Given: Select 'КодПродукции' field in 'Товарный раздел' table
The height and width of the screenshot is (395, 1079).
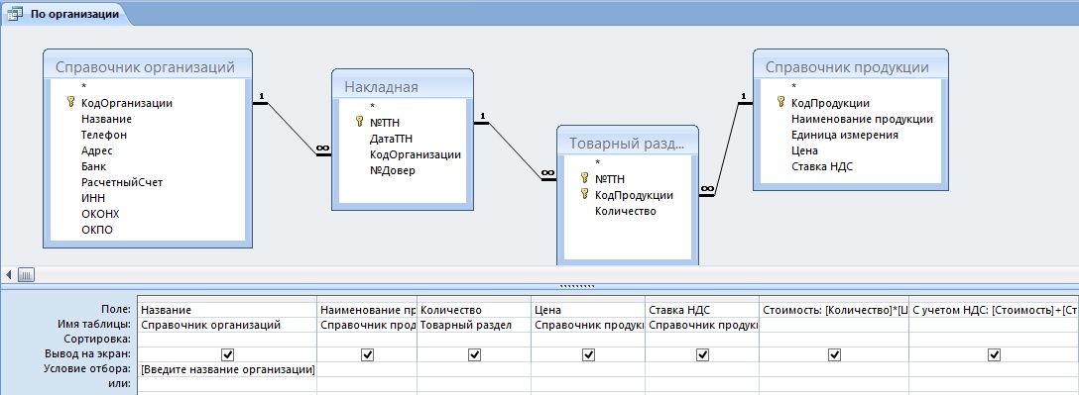Looking at the screenshot, I should [634, 195].
